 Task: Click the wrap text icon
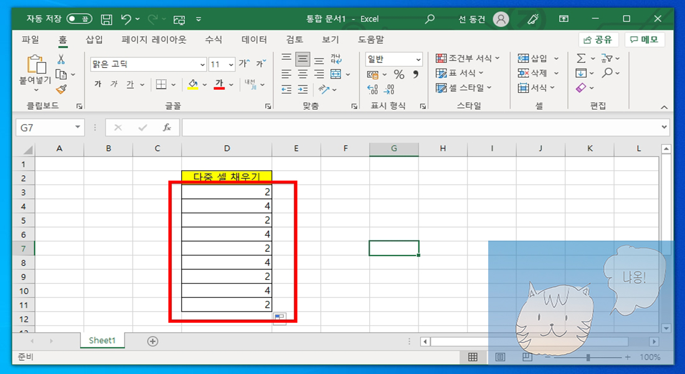tap(336, 59)
